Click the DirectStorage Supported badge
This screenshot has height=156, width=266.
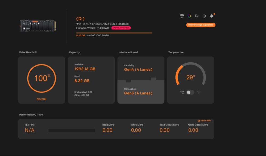(x=201, y=25)
